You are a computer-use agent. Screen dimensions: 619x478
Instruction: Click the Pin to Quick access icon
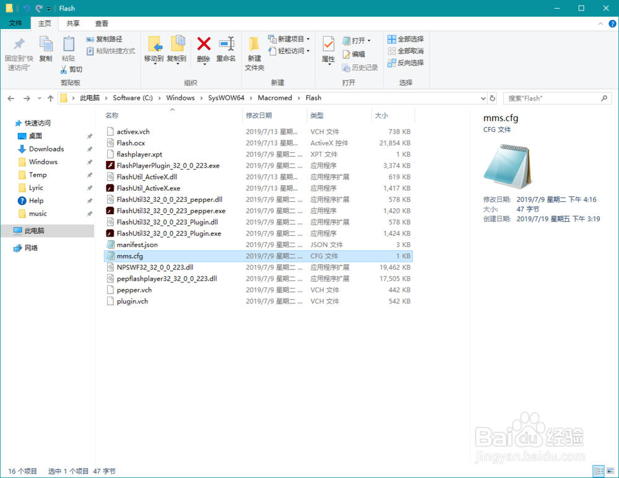(19, 44)
